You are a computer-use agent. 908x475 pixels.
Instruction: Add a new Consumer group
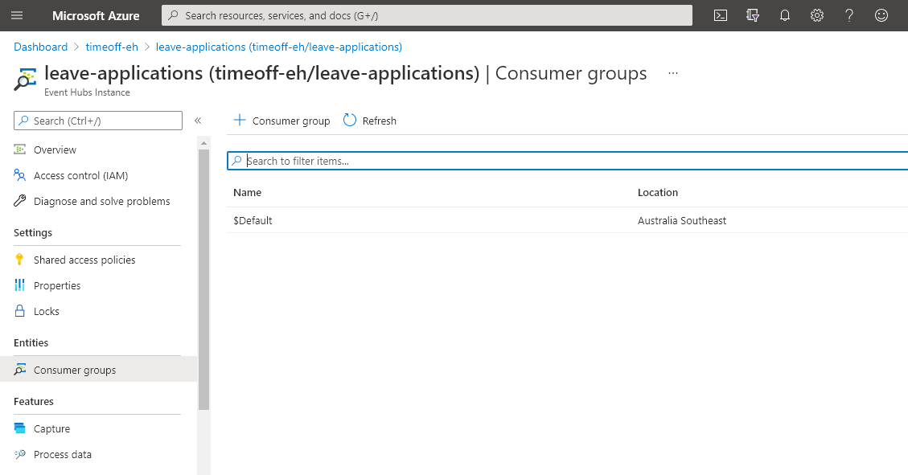point(281,121)
